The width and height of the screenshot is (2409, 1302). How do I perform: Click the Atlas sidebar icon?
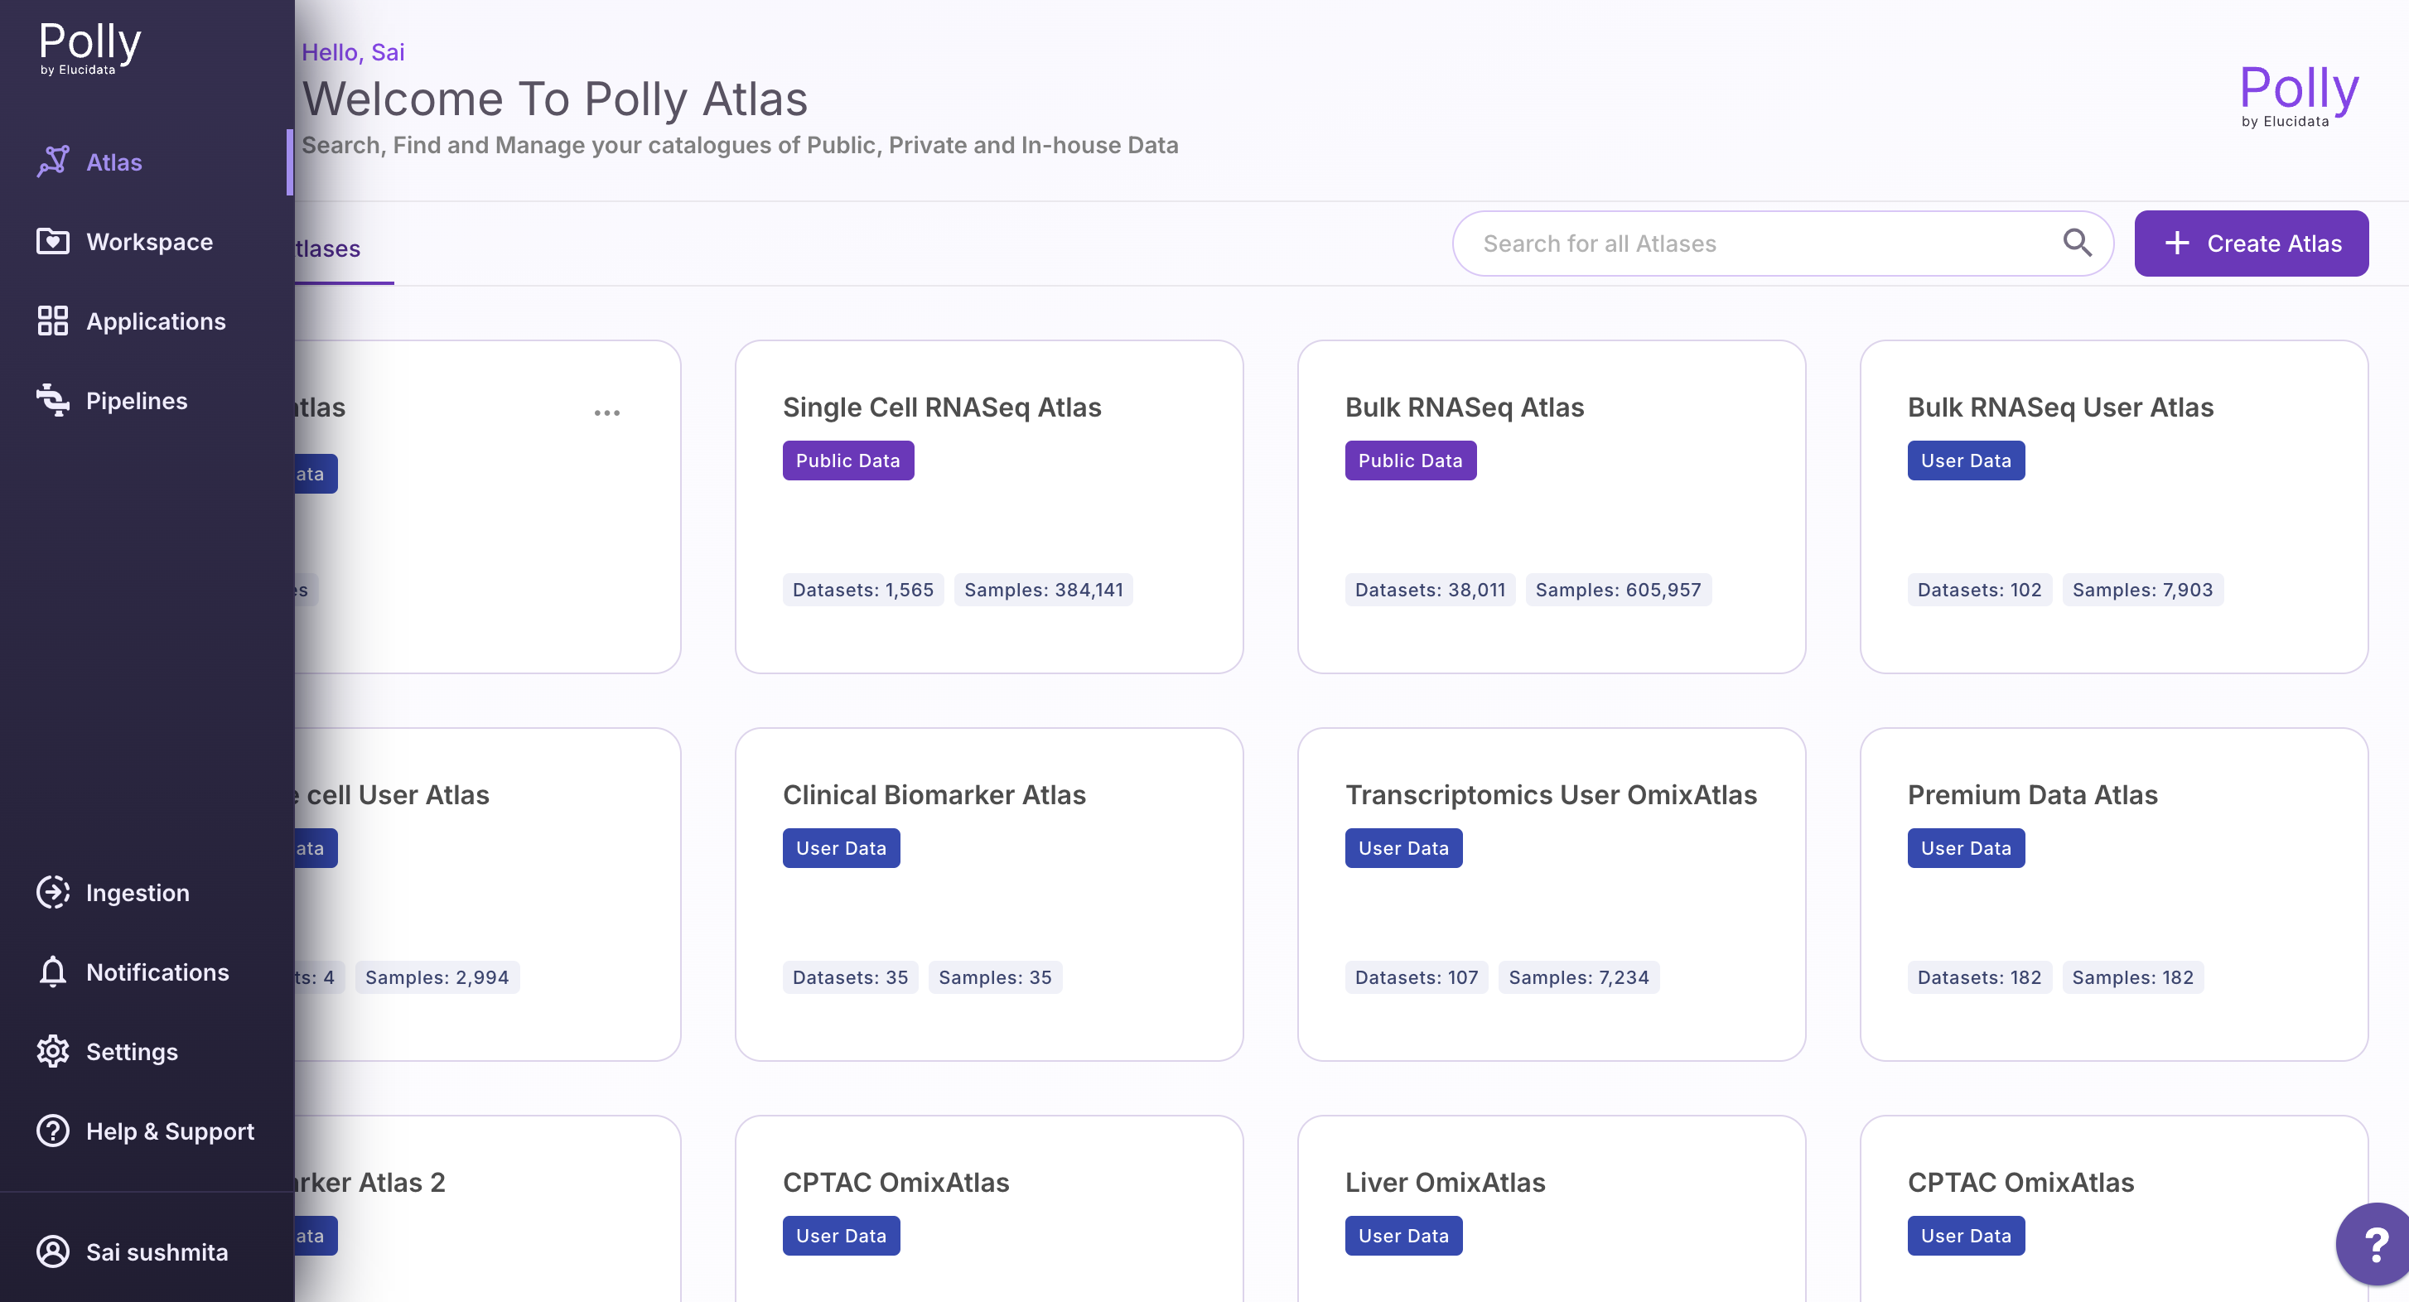pyautogui.click(x=53, y=162)
